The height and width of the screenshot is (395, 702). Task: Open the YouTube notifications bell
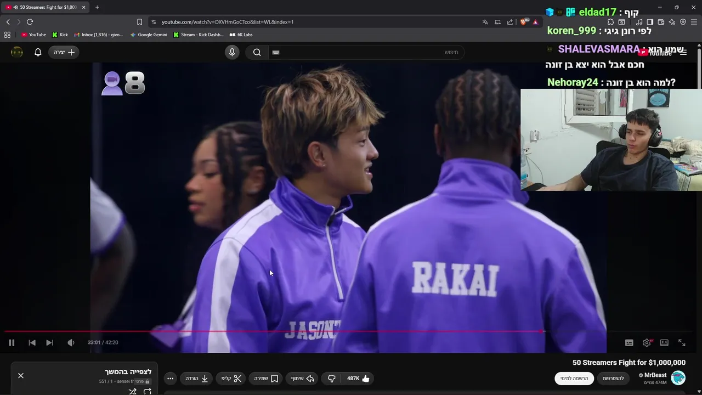click(x=38, y=52)
